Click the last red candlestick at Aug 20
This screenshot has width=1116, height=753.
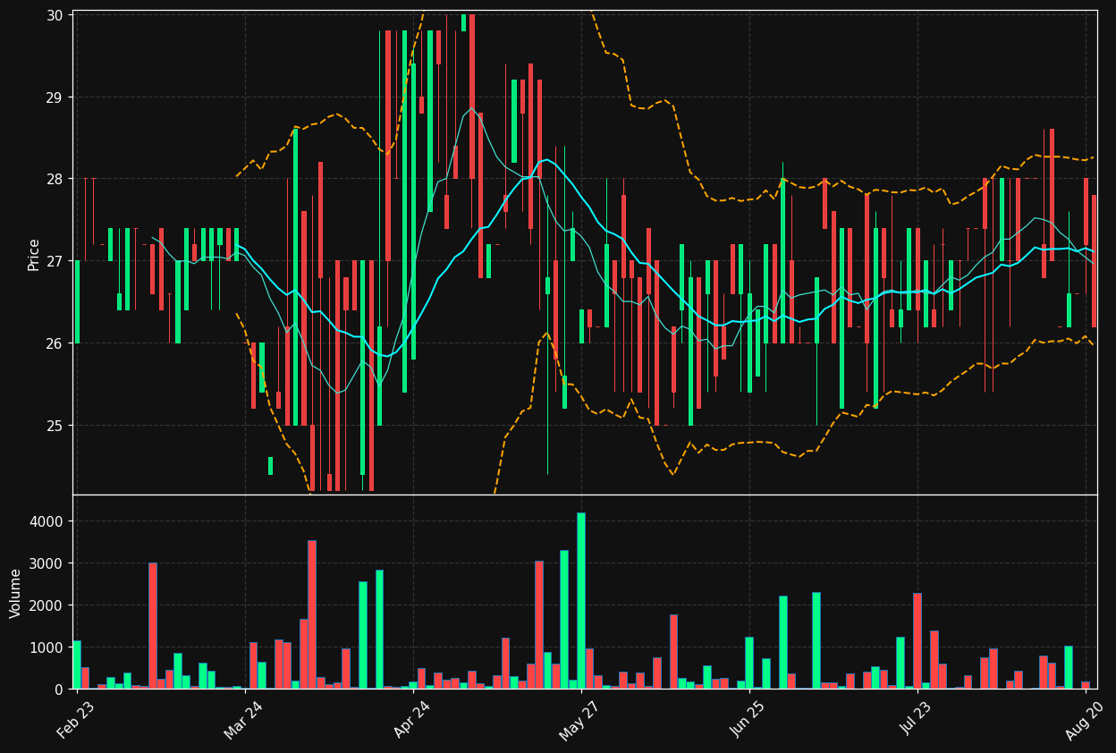(x=1094, y=260)
